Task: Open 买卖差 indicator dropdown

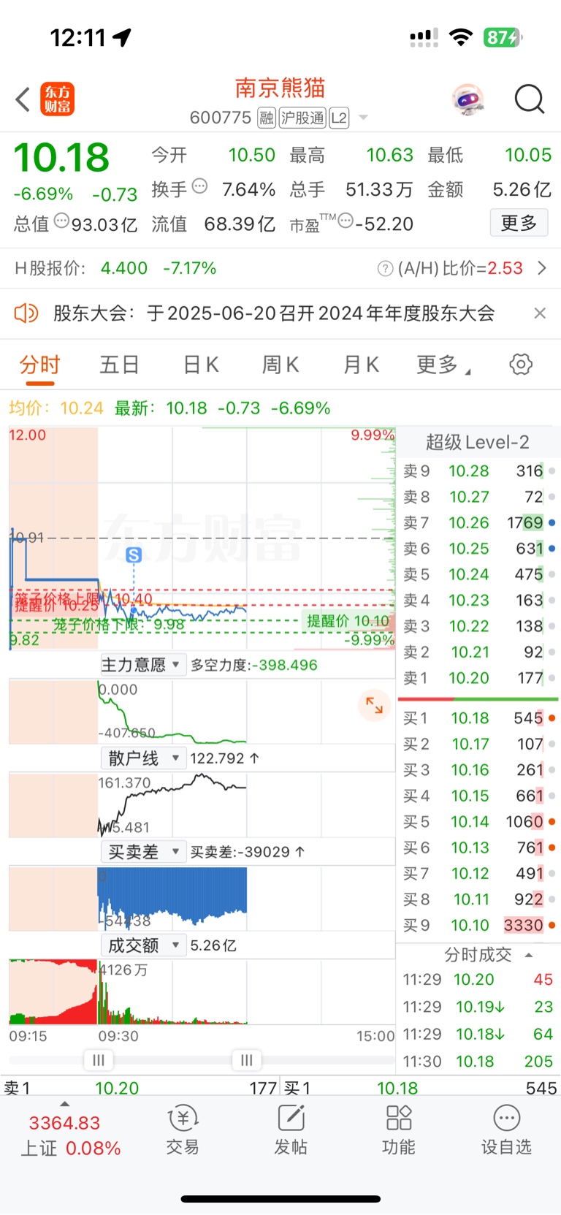Action: [x=143, y=852]
